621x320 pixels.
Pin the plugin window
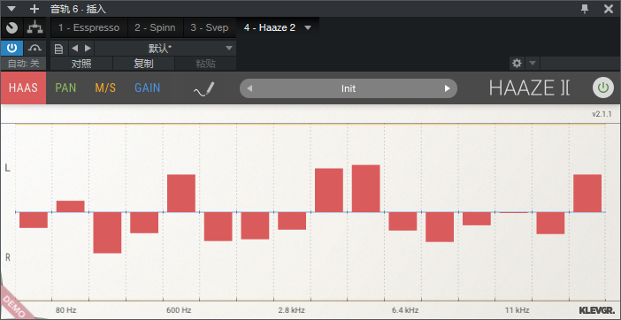coord(585,9)
